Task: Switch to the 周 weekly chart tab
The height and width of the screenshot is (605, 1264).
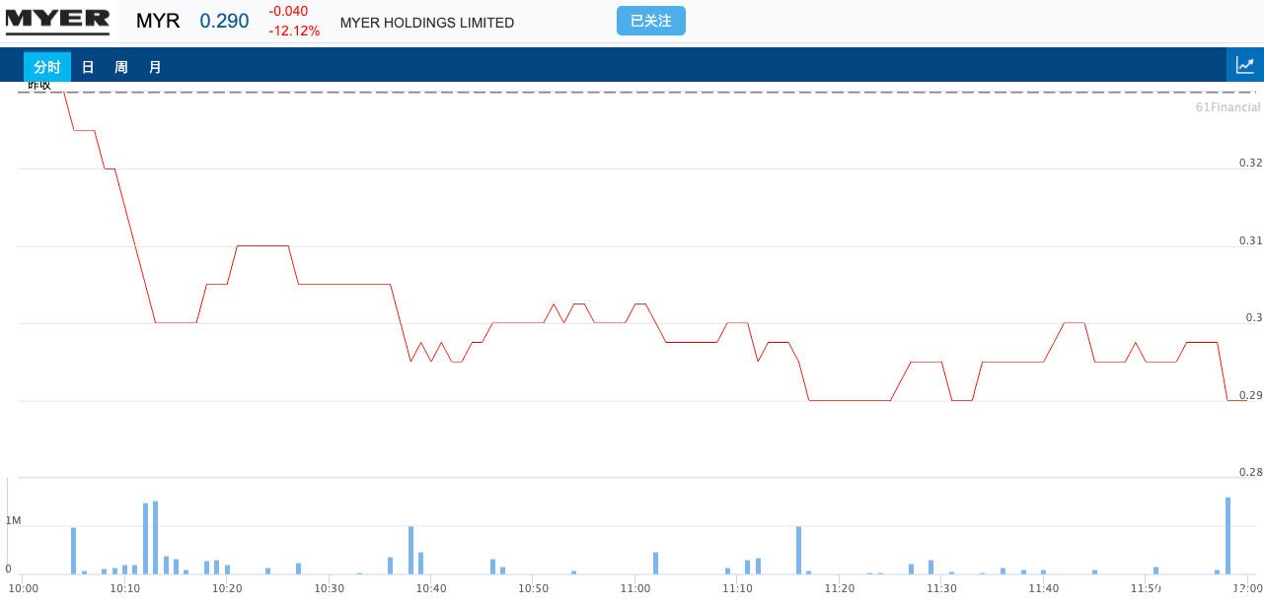Action: click(121, 67)
